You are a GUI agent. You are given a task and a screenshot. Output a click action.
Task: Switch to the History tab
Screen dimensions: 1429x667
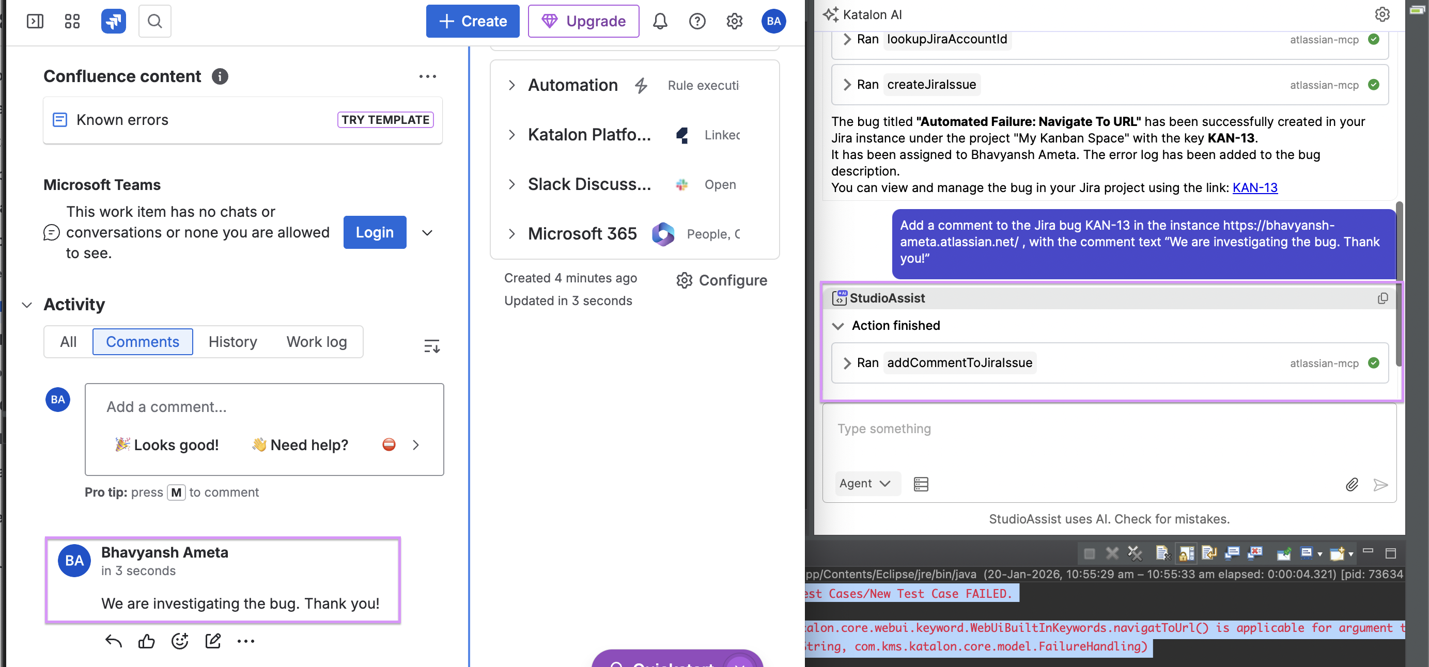click(x=232, y=342)
